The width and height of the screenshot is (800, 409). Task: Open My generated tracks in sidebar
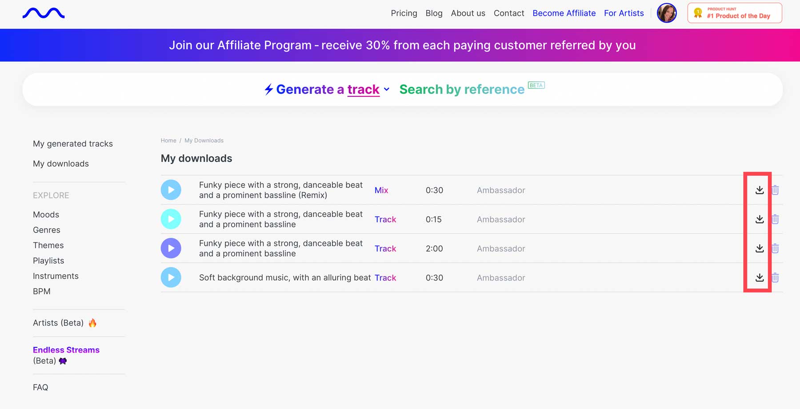pyautogui.click(x=73, y=144)
